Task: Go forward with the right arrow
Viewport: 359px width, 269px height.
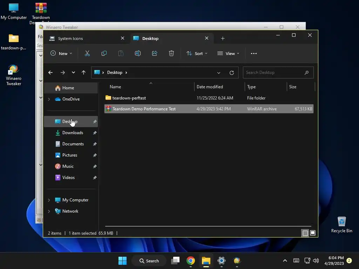Action: tap(62, 73)
